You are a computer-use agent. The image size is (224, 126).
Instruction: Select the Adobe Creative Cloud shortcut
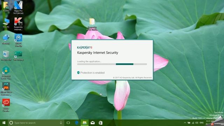[6, 105]
